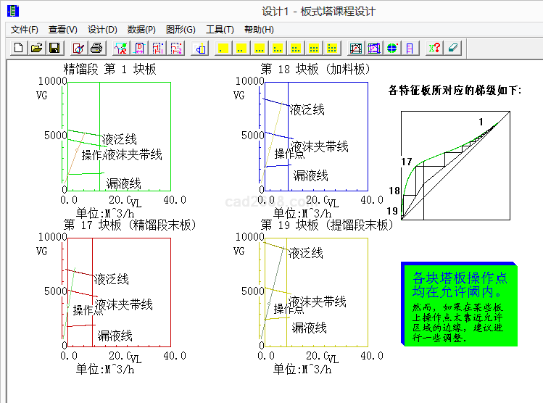
Task: Save the design with the floppy disk icon
Action: 54,48
